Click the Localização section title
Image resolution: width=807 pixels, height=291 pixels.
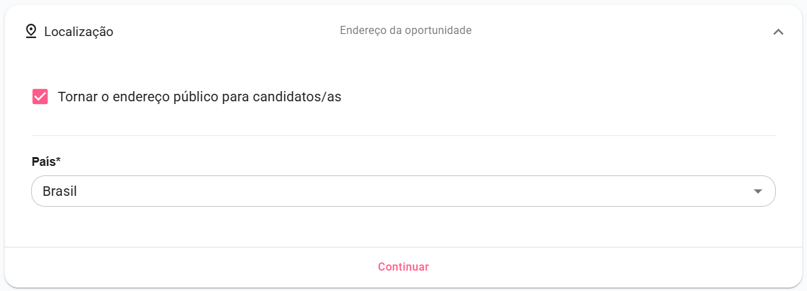coord(78,31)
